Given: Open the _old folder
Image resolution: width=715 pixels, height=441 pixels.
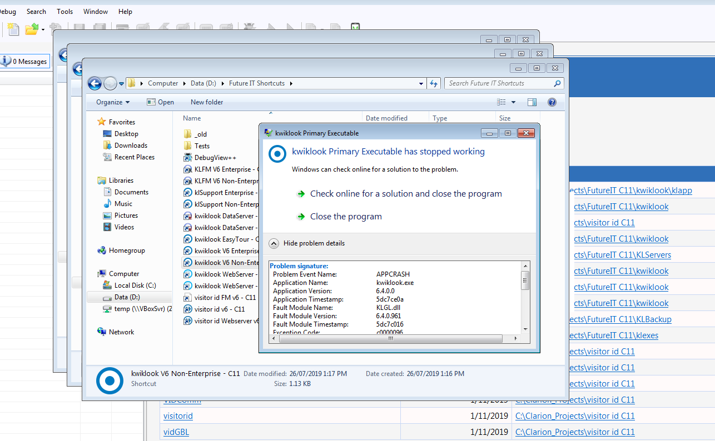Looking at the screenshot, I should tap(200, 134).
